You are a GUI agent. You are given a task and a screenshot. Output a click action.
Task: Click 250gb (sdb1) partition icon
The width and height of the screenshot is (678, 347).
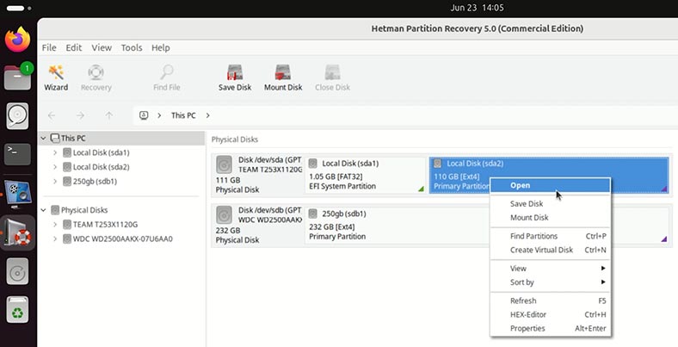[x=312, y=214]
